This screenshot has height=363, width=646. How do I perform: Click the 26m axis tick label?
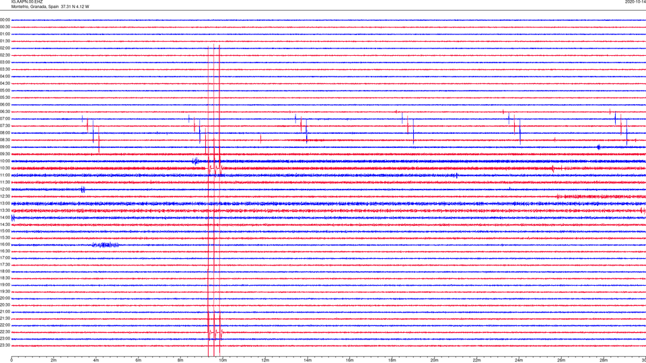[x=561, y=360]
